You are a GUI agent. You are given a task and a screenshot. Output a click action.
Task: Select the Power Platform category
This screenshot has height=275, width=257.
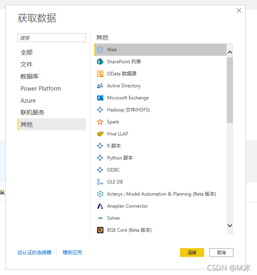coord(52,88)
